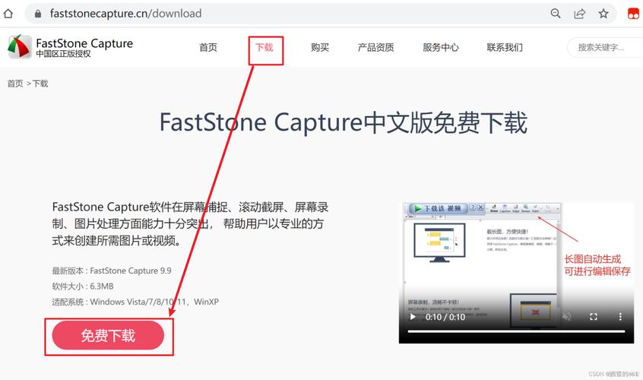Open the 联系我们 navigation menu item
This screenshot has height=380, width=643.
point(505,48)
